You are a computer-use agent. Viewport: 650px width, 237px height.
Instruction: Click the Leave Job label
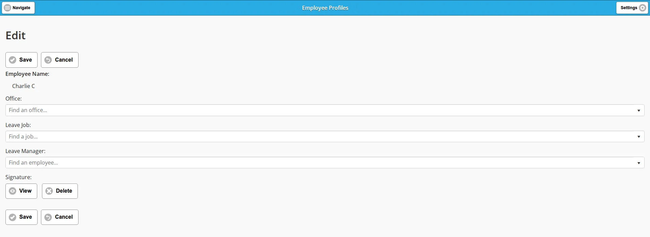pyautogui.click(x=18, y=125)
